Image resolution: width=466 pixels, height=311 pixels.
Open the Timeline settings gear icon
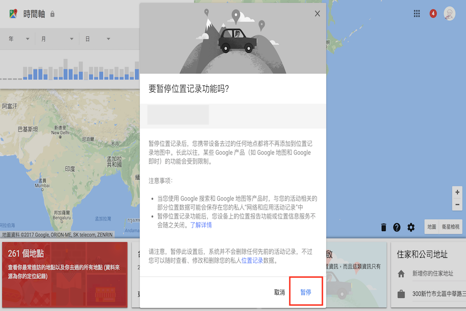tap(411, 227)
